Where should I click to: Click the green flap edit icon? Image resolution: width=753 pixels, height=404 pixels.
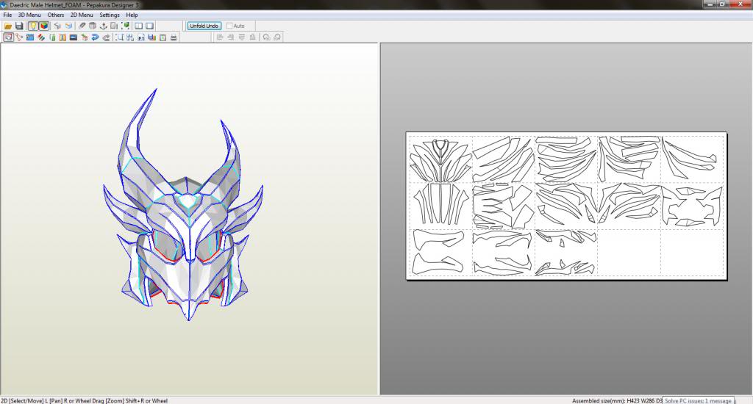(52, 37)
